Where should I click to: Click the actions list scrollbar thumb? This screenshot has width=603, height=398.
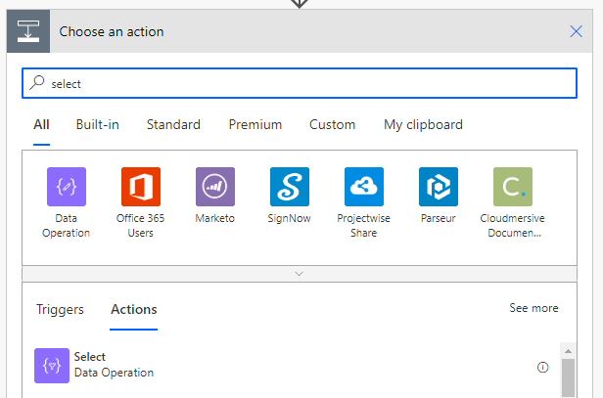(568, 378)
